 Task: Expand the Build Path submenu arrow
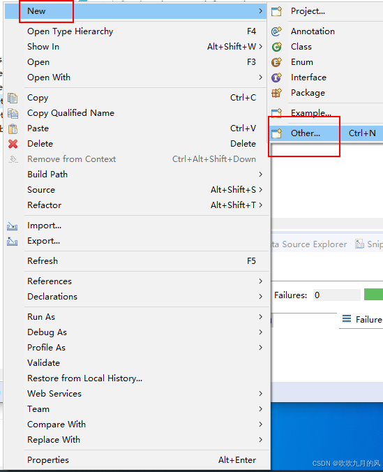point(260,175)
